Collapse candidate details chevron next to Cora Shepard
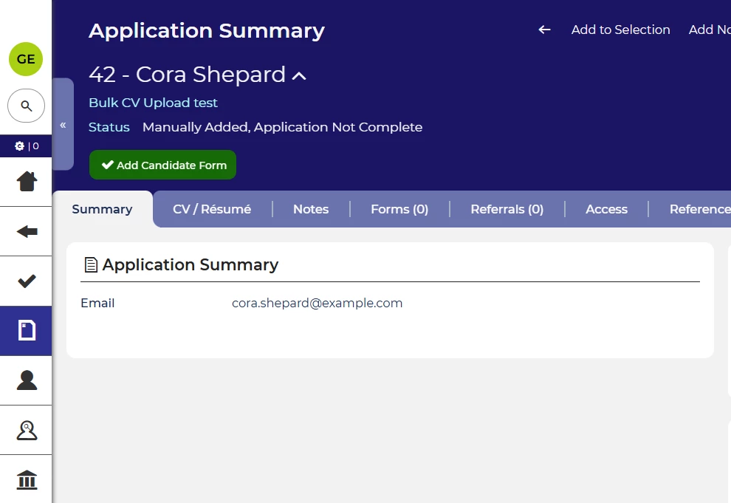 [x=299, y=75]
